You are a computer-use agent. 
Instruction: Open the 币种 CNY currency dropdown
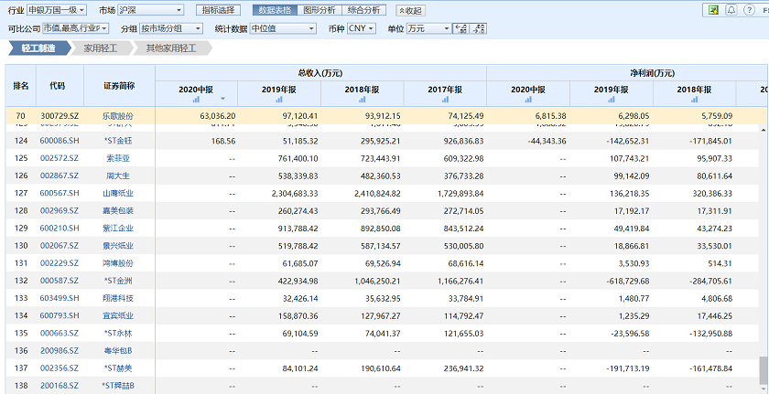(363, 28)
